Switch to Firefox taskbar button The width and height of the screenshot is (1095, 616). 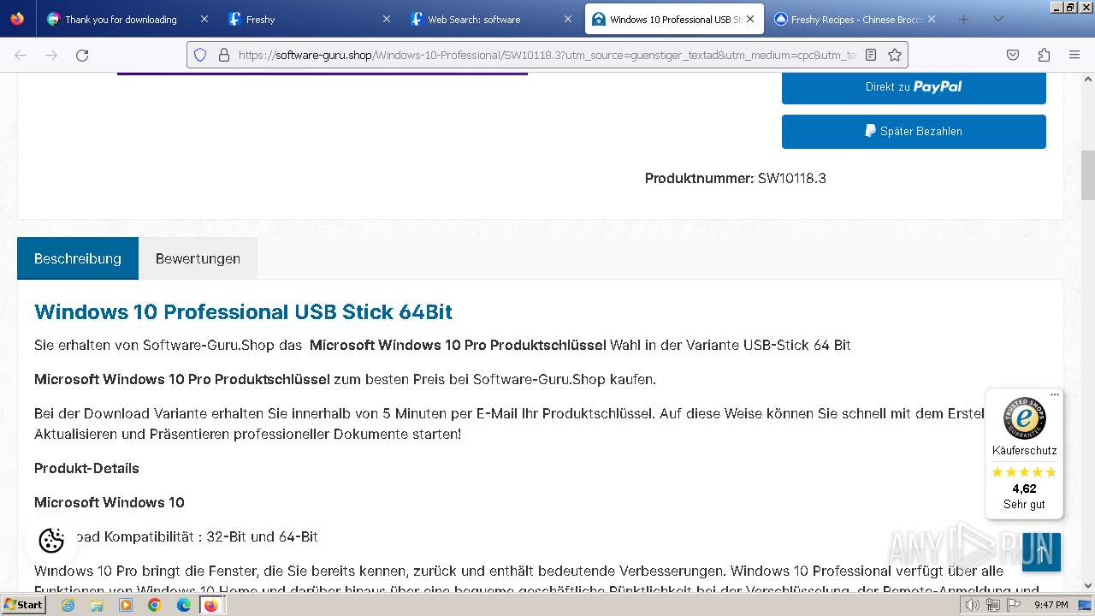click(x=210, y=605)
